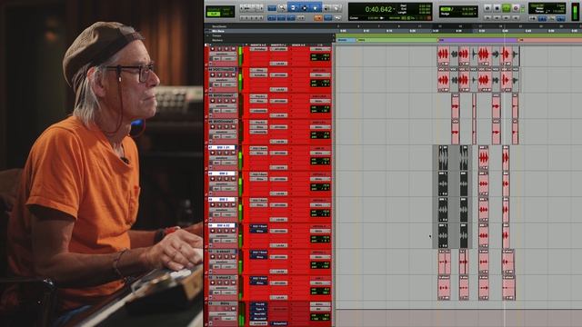Open first blue insert on b shout 2 track
Image resolution: width=582 pixels, height=327 pixels.
pyautogui.click(x=258, y=278)
